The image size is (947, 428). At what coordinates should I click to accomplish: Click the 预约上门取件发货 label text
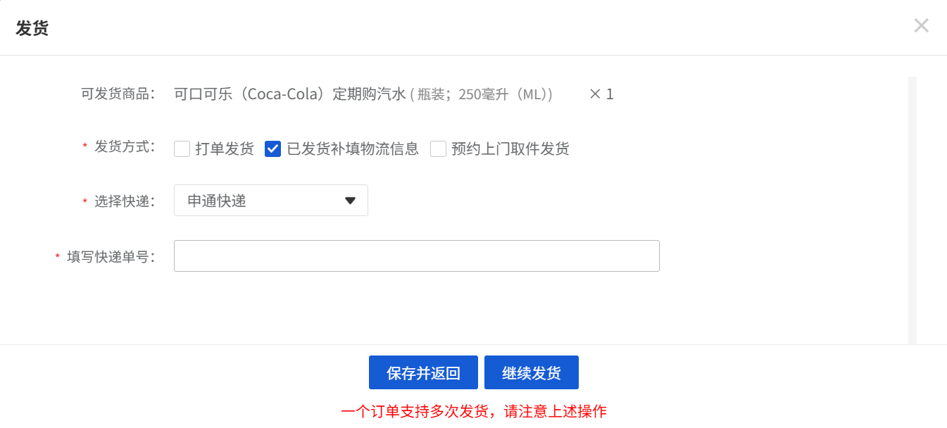pyautogui.click(x=510, y=149)
